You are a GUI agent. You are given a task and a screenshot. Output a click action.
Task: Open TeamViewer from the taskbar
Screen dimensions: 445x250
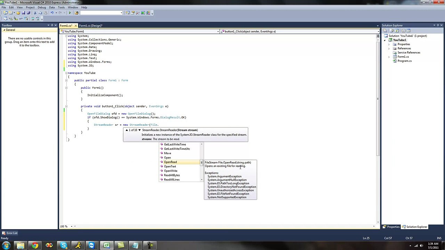click(92, 245)
